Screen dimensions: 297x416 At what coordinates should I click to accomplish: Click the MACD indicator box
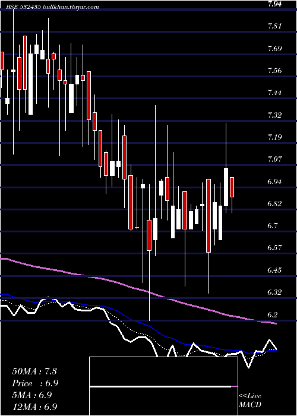click(x=163, y=386)
